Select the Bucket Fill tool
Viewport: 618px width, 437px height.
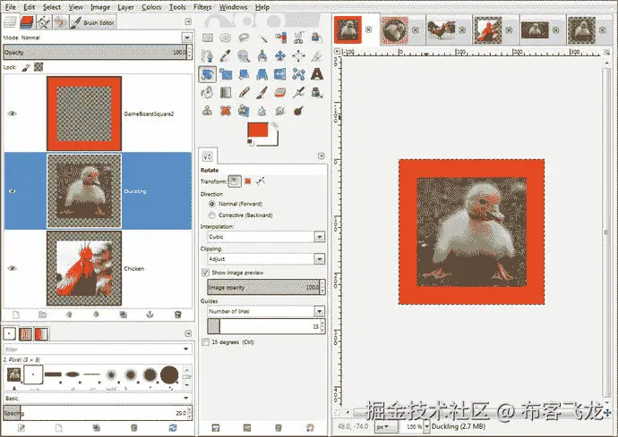[207, 93]
